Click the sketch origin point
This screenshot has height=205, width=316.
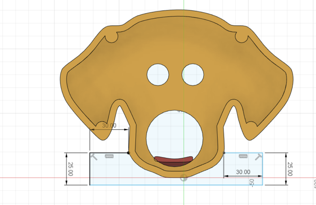pyautogui.click(x=184, y=178)
